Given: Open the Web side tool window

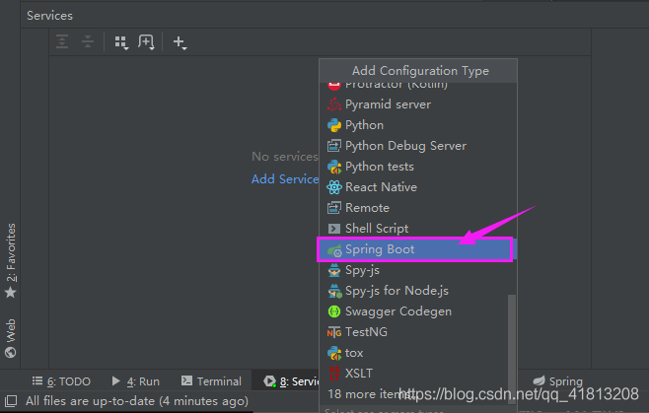Looking at the screenshot, I should 11,338.
